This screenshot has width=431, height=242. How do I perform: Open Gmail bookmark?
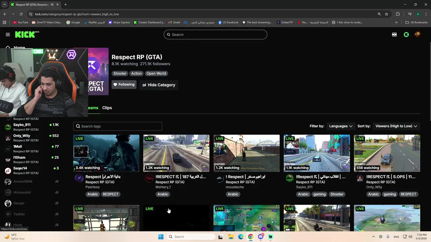[x=174, y=23]
